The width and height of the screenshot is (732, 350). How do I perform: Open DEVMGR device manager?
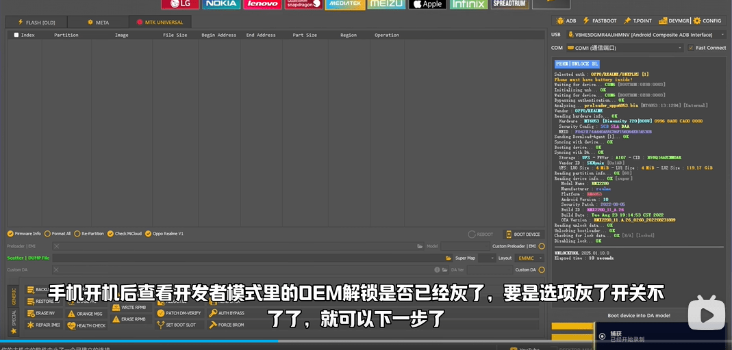coord(674,21)
